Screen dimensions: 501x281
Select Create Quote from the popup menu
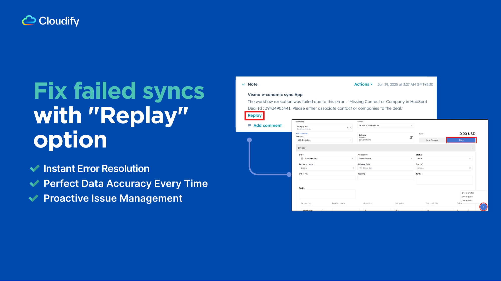pyautogui.click(x=467, y=197)
